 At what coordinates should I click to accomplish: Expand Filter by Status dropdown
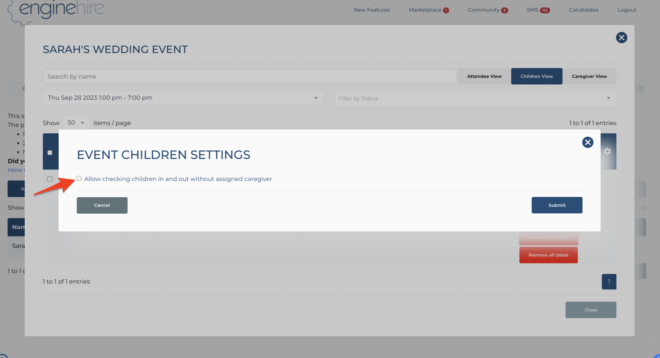[475, 98]
